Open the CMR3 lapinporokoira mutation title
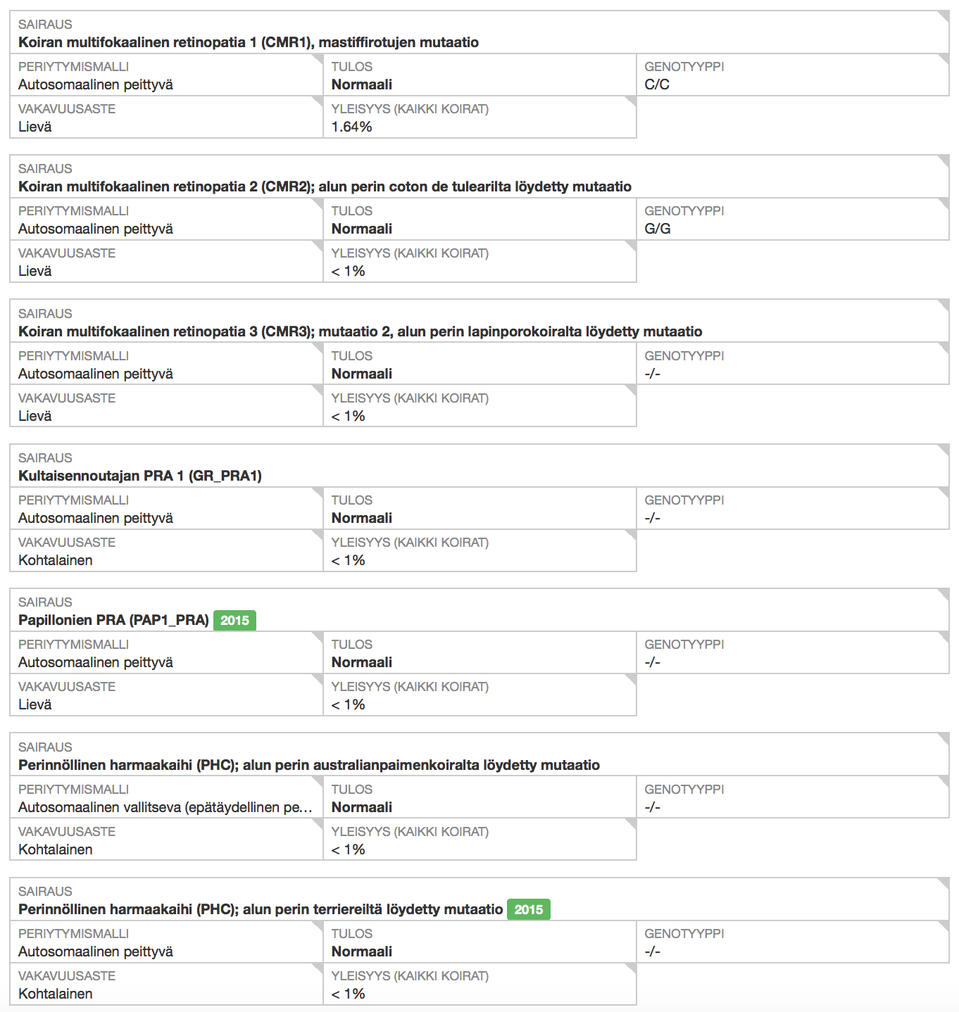959x1012 pixels. [360, 331]
